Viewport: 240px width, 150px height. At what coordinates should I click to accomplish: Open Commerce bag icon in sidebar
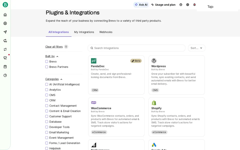[5, 66]
